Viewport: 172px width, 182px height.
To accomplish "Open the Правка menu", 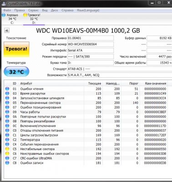I will [20, 10].
